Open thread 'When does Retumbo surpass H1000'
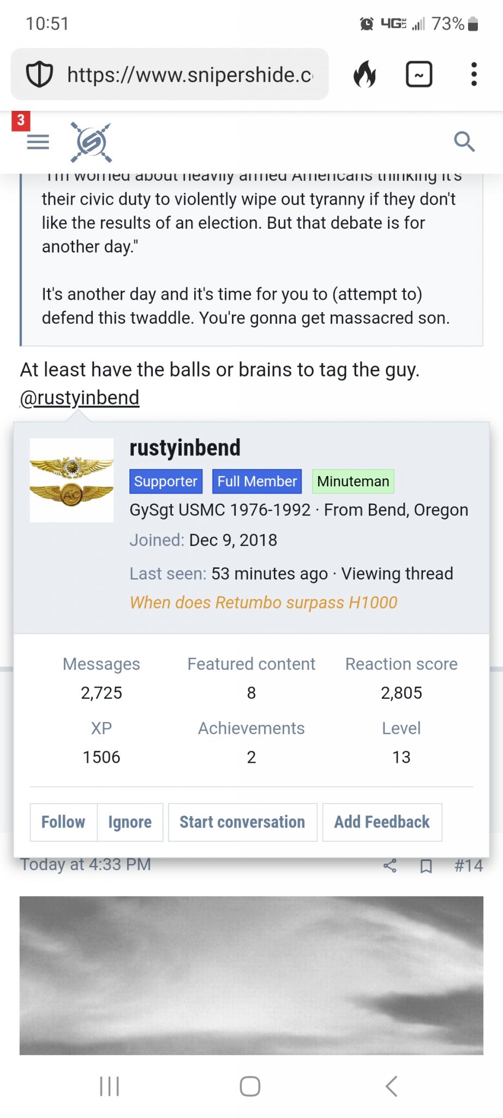This screenshot has height=1118, width=503. [x=264, y=602]
